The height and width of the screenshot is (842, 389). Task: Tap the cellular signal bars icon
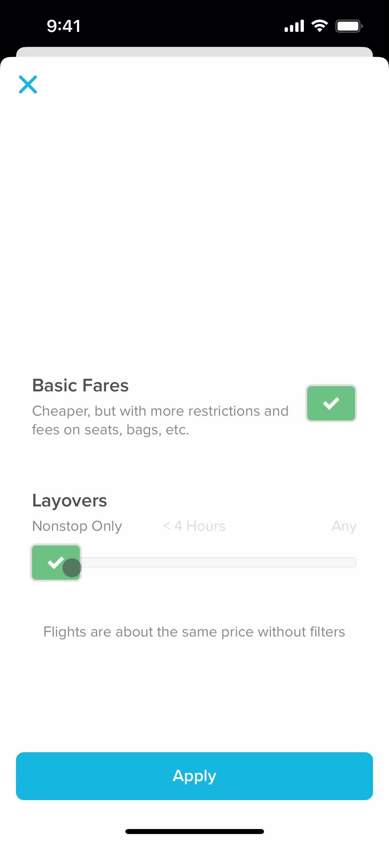coord(294,26)
